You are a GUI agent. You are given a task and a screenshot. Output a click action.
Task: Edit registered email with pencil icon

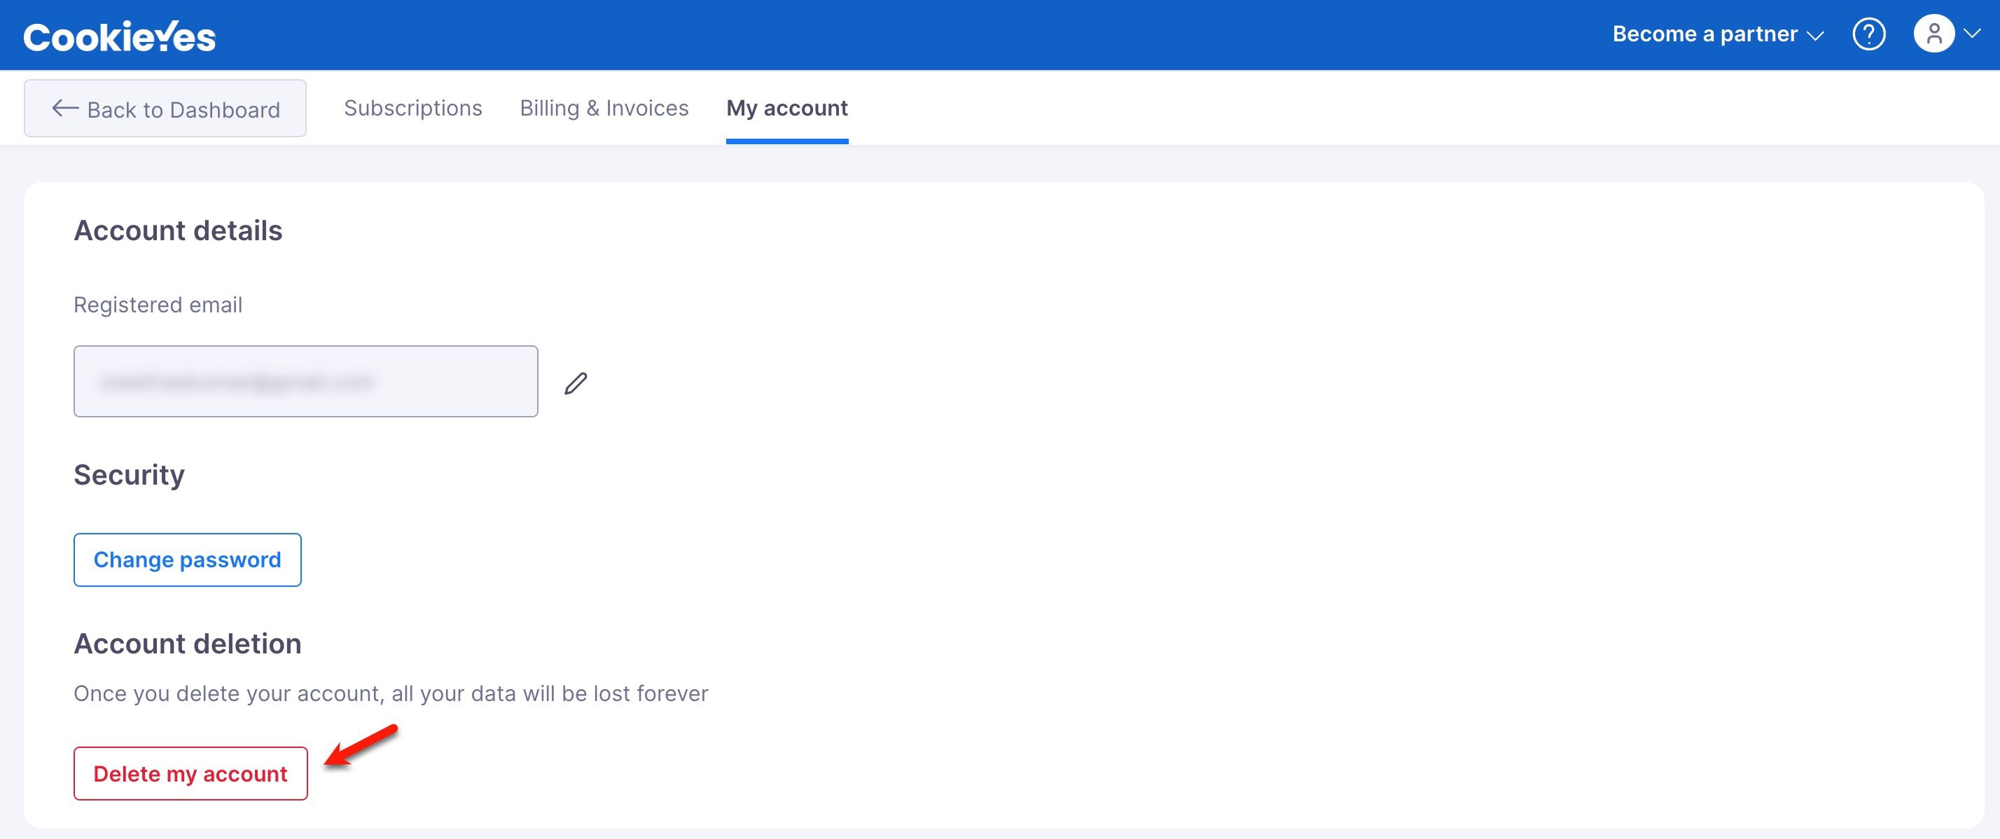(576, 382)
